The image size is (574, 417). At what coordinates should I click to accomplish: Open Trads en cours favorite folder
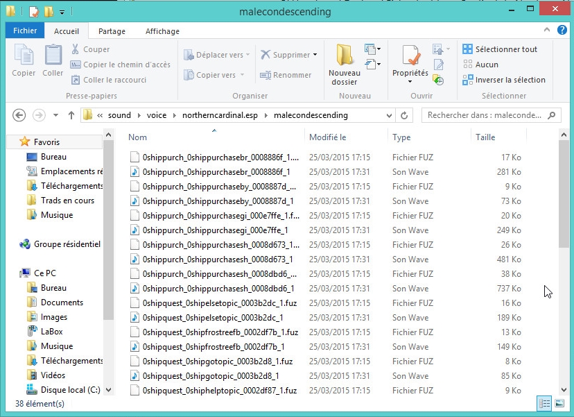point(67,201)
